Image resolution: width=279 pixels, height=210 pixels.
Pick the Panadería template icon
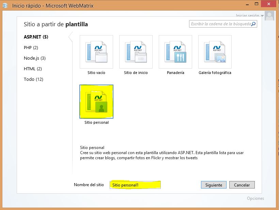(175, 52)
